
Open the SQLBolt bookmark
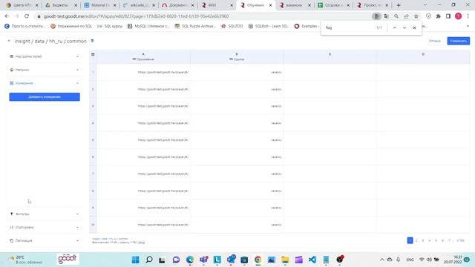[x=269, y=27]
